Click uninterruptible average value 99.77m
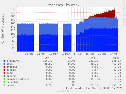This screenshot has height=94, width=126. coord(95,79)
